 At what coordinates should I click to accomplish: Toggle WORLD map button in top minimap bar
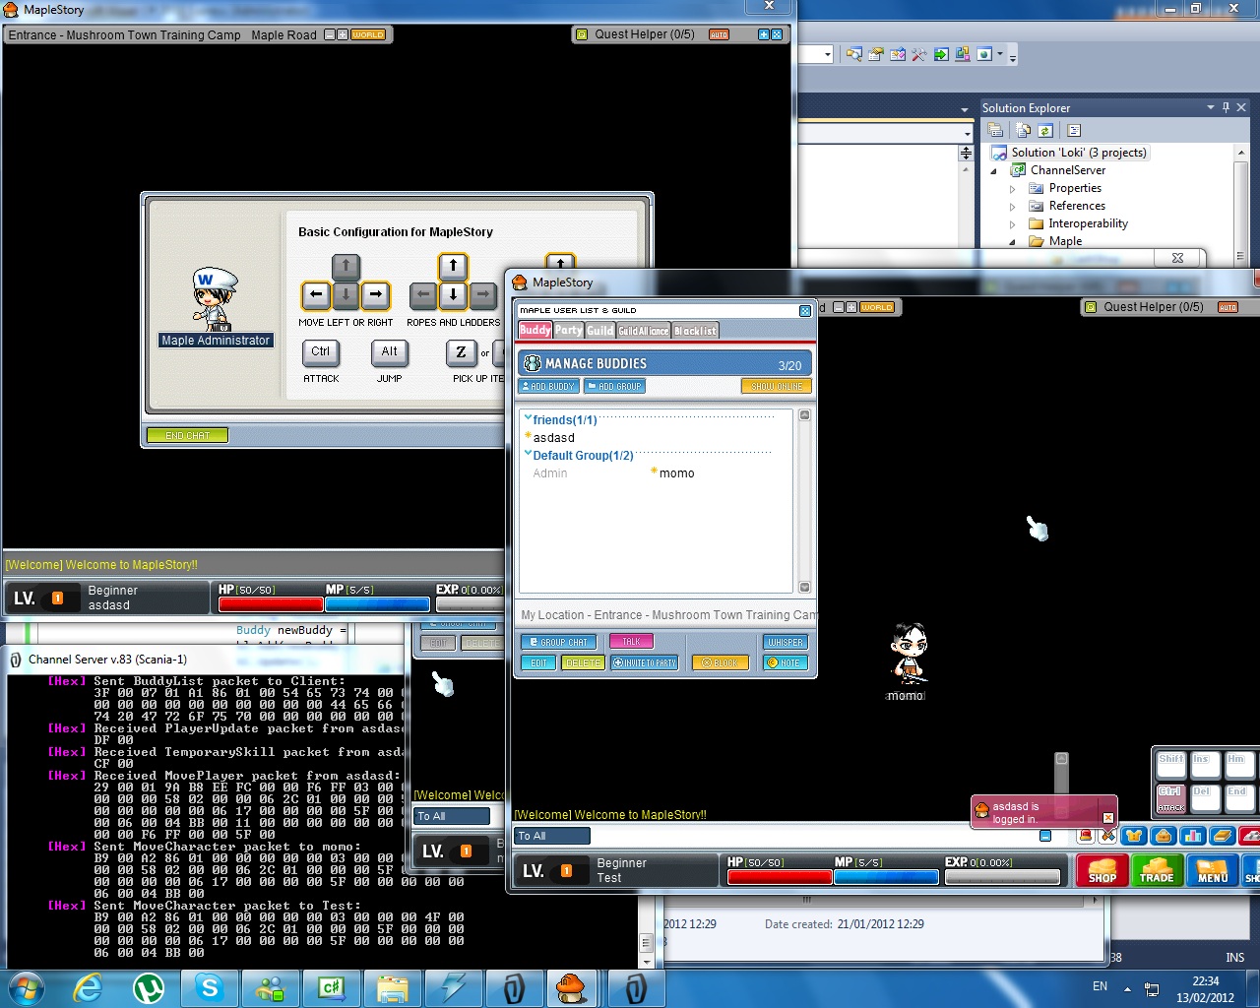tap(368, 34)
